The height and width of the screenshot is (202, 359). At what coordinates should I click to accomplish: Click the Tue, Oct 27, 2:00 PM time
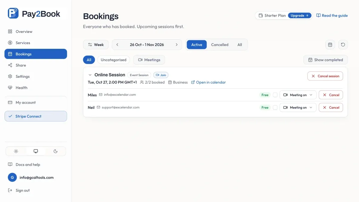pyautogui.click(x=112, y=82)
